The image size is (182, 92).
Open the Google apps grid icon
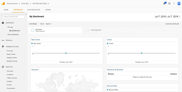coord(169,4)
